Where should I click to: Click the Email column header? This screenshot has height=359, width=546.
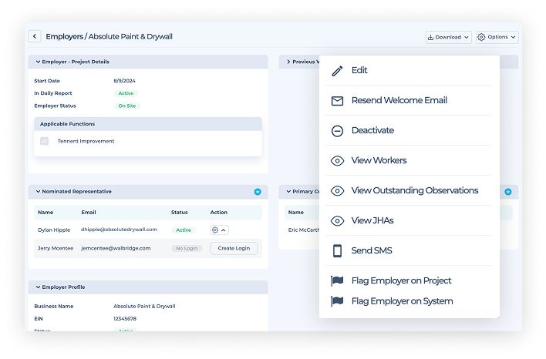tap(89, 212)
